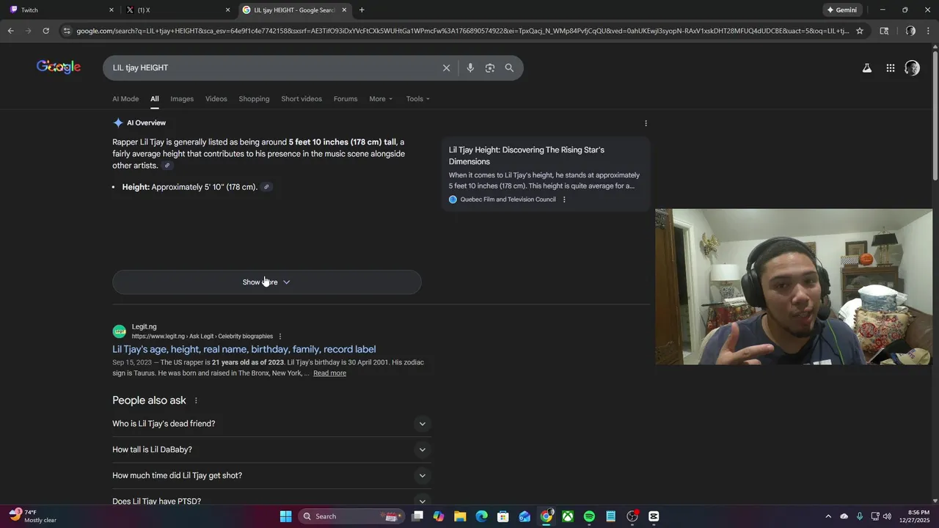Reload the page

coord(45,31)
